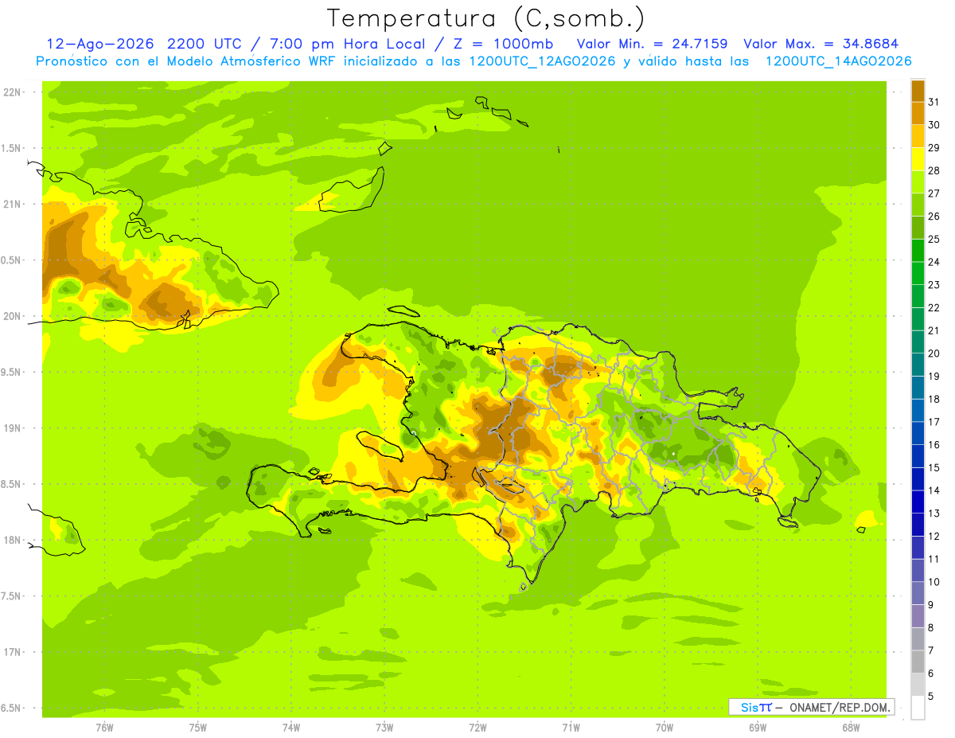Click the "SisTT" logo text
The height and width of the screenshot is (738, 955).
click(755, 707)
